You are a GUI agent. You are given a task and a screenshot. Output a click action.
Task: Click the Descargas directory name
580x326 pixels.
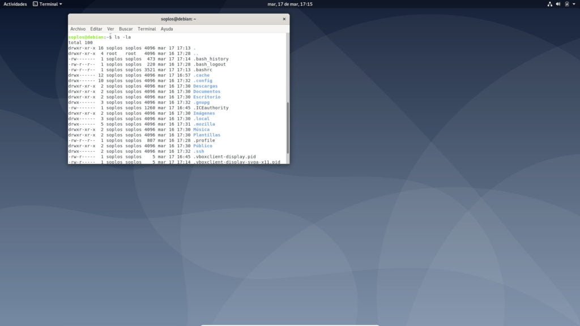[x=205, y=86]
